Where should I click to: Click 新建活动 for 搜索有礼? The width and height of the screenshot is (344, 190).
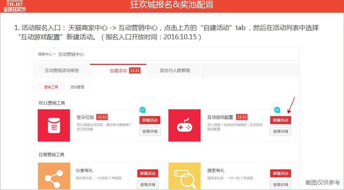click(281, 173)
